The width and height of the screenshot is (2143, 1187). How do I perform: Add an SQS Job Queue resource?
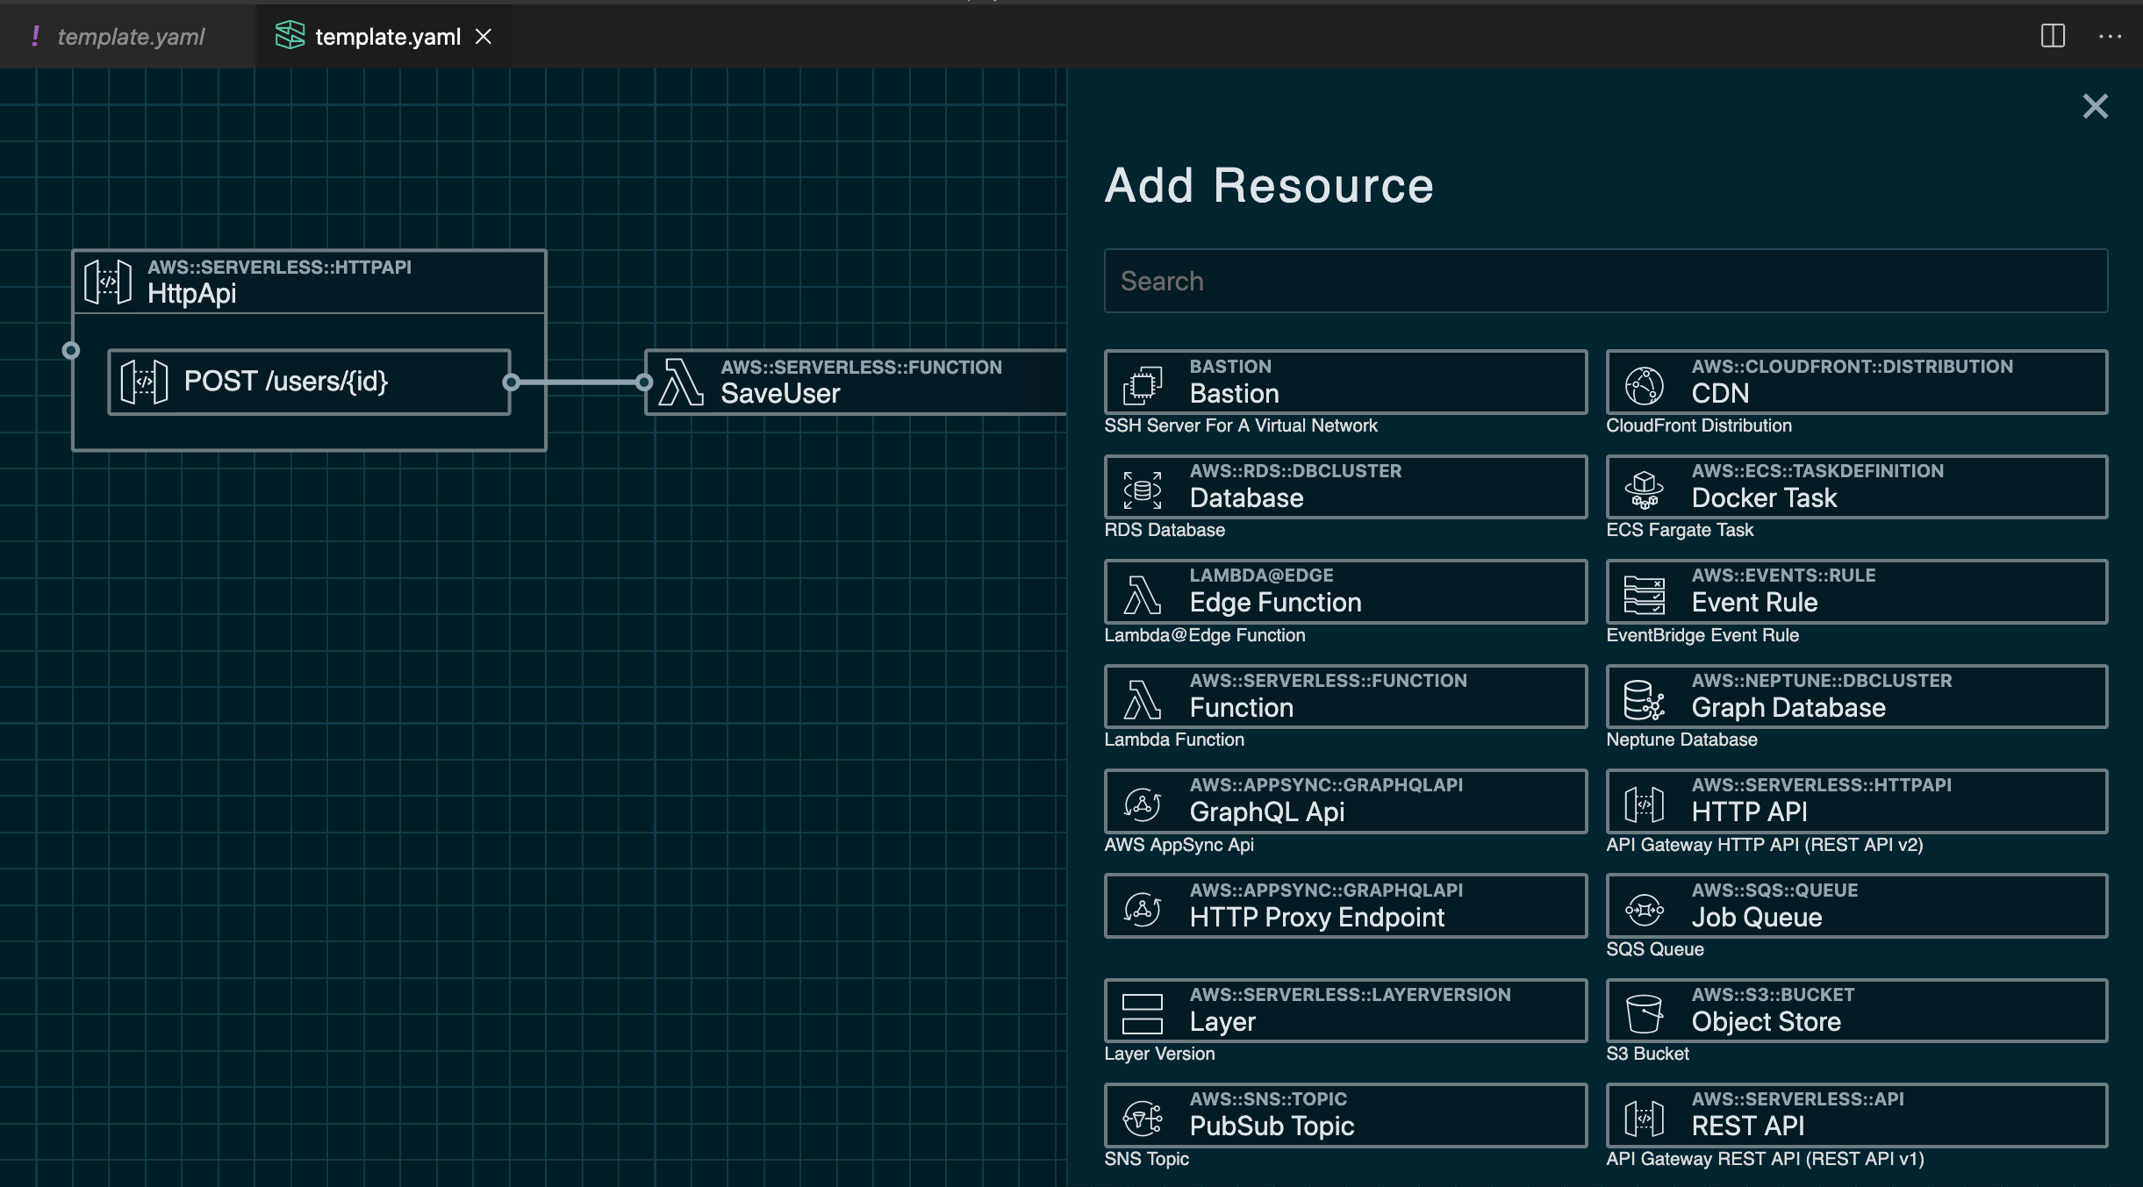(x=1855, y=905)
